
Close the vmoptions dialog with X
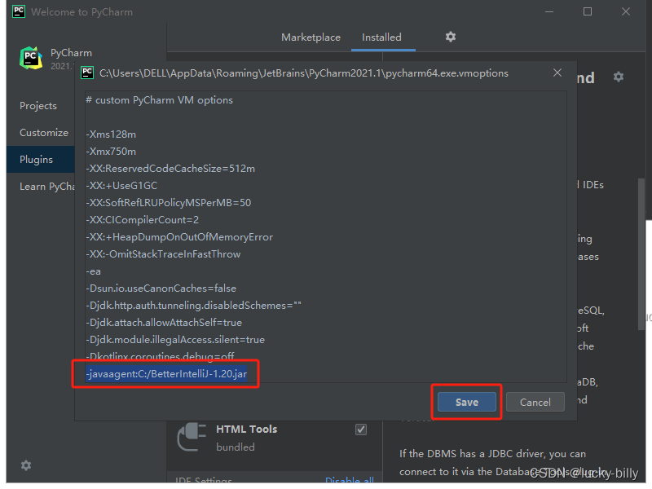click(557, 73)
